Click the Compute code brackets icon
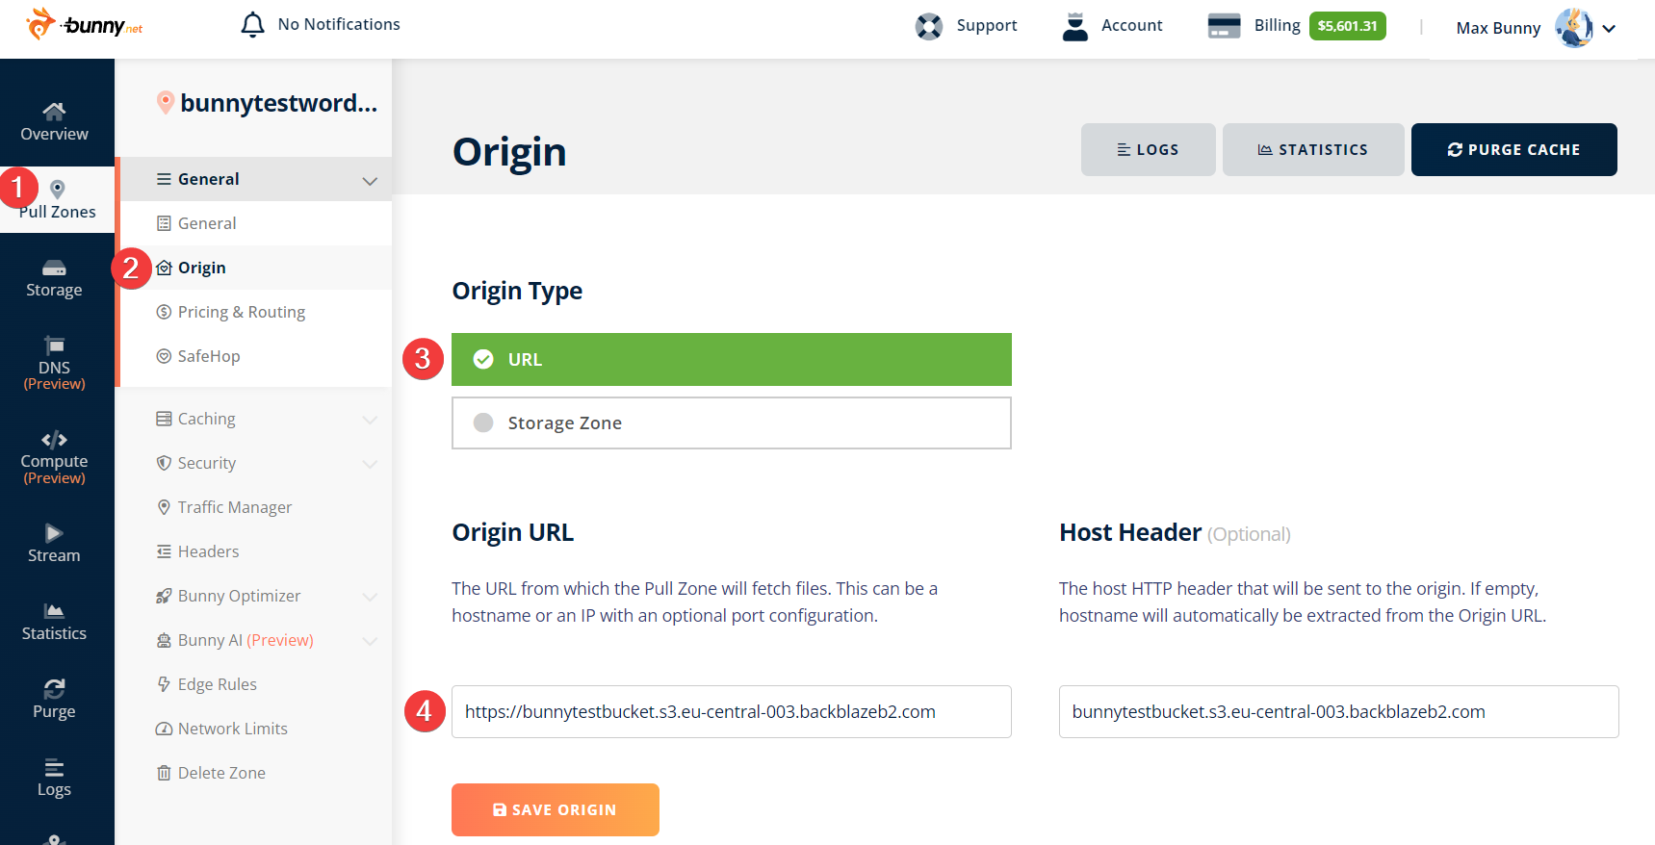The image size is (1655, 845). pos(54,440)
